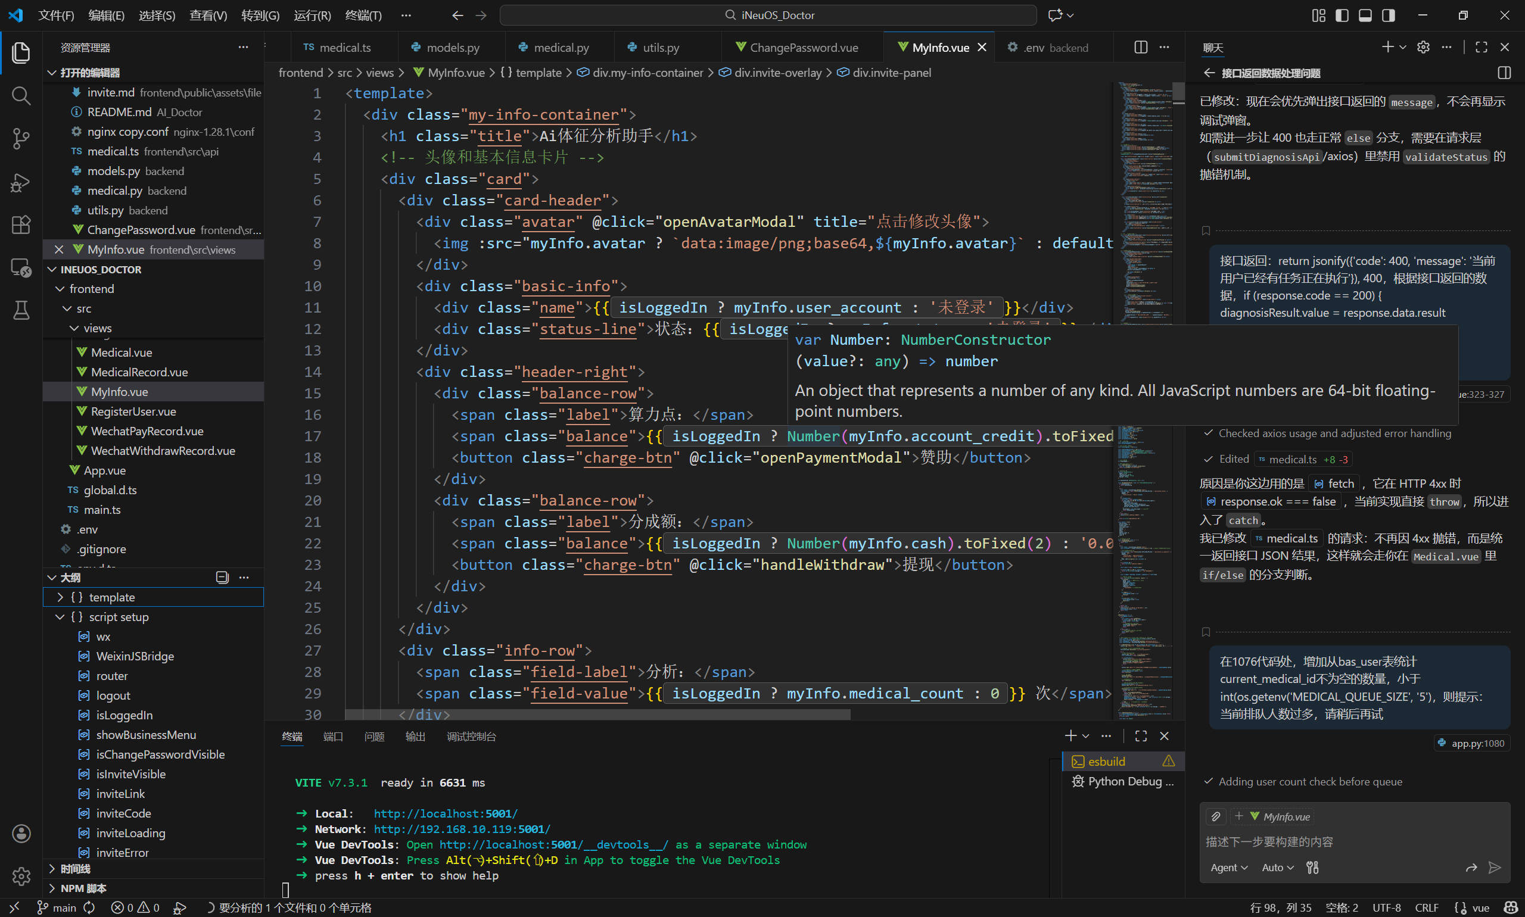Open the Extensions view
The width and height of the screenshot is (1525, 917).
21,225
